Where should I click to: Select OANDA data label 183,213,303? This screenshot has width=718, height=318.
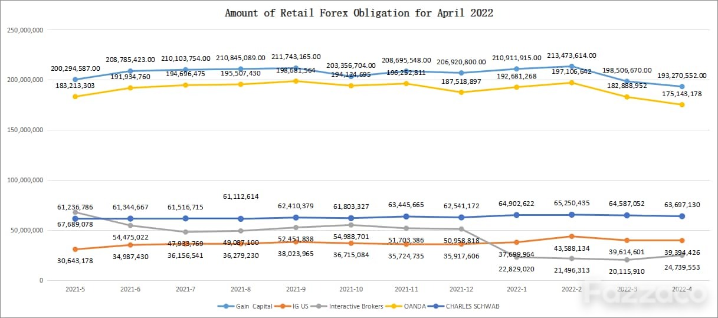(76, 86)
